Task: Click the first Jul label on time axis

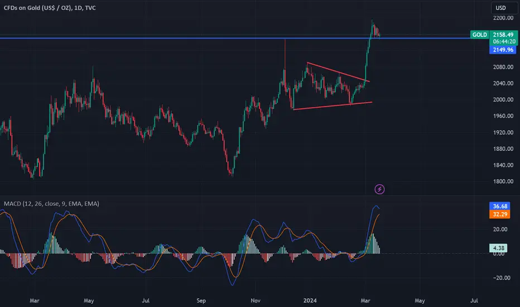Action: (146, 301)
